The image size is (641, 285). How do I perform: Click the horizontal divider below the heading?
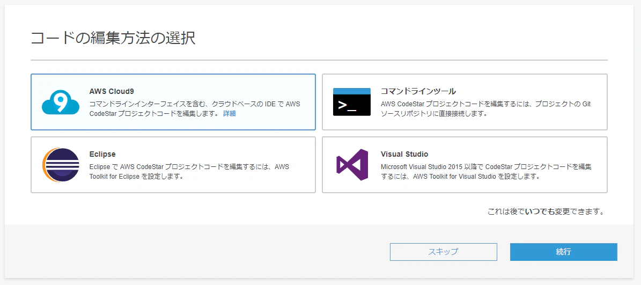(x=319, y=60)
